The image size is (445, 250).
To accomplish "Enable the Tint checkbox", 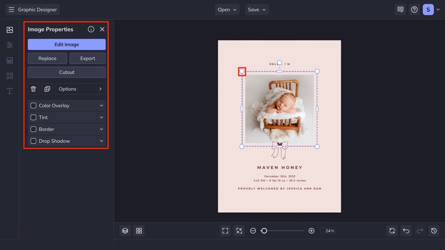I will 33,117.
